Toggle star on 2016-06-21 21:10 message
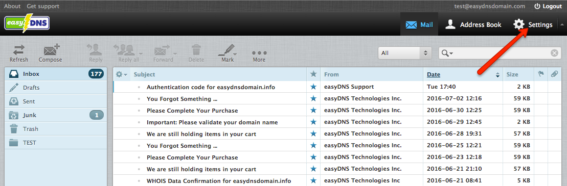The height and width of the screenshot is (186, 567). coord(313,169)
